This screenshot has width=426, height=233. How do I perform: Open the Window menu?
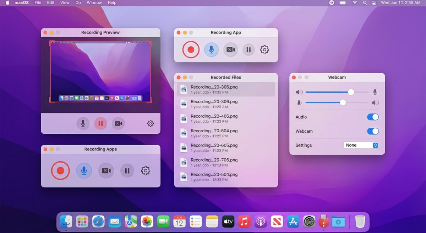(94, 2)
